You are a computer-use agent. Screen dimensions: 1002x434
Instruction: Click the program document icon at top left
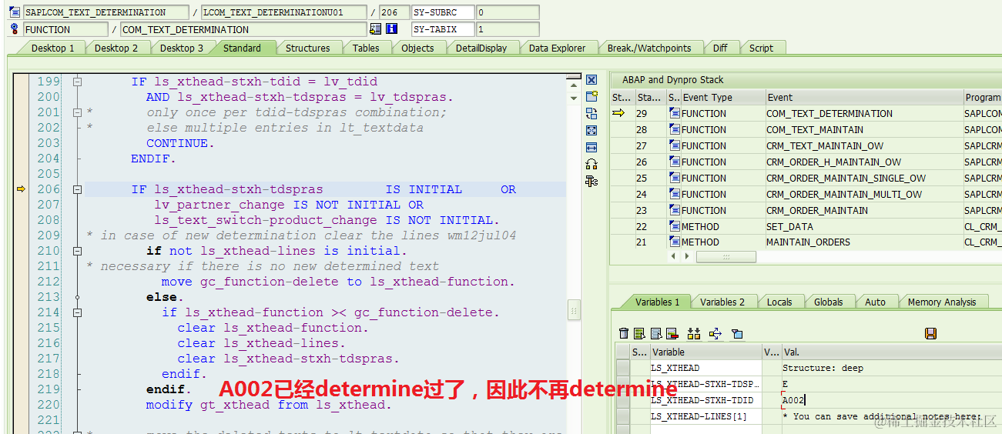(14, 12)
